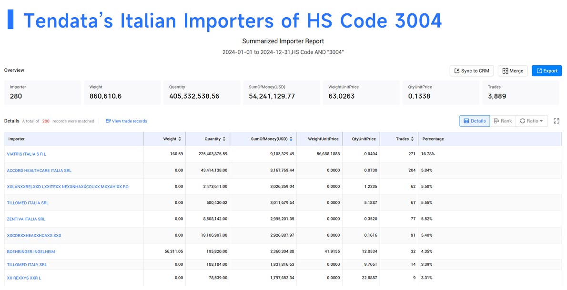Image resolution: width=567 pixels, height=290 pixels.
Task: Open importer VIATRIS ITALIA S R L
Action: pyautogui.click(x=26, y=154)
